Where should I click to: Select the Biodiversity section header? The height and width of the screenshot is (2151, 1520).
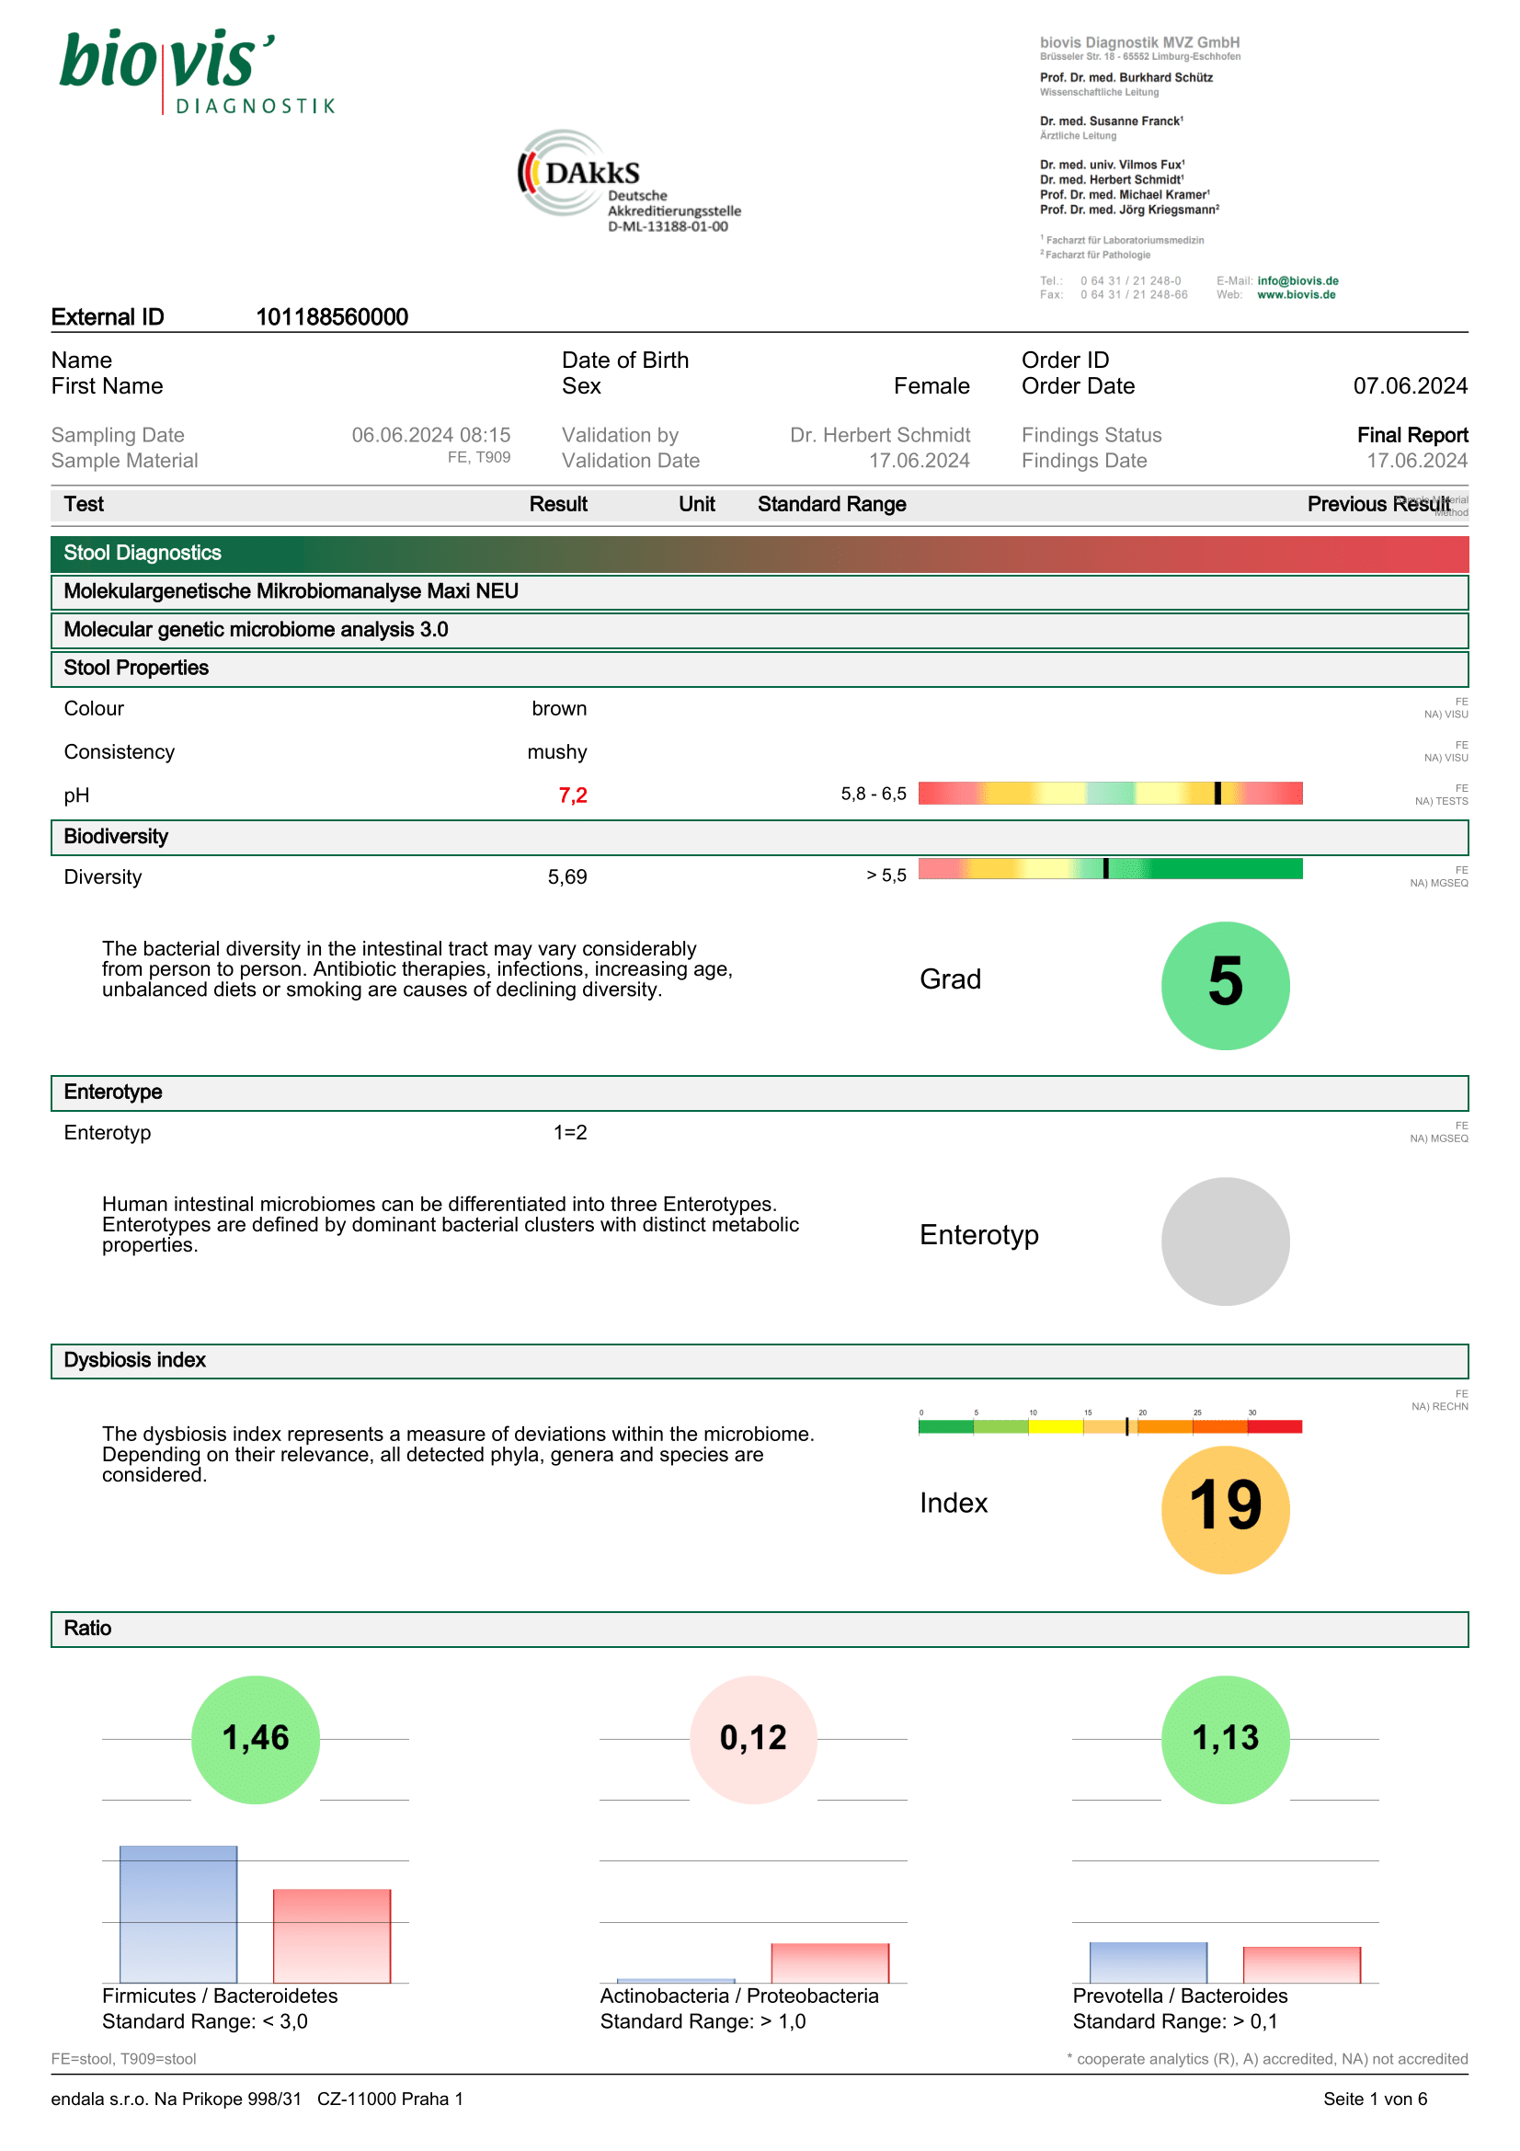point(760,837)
